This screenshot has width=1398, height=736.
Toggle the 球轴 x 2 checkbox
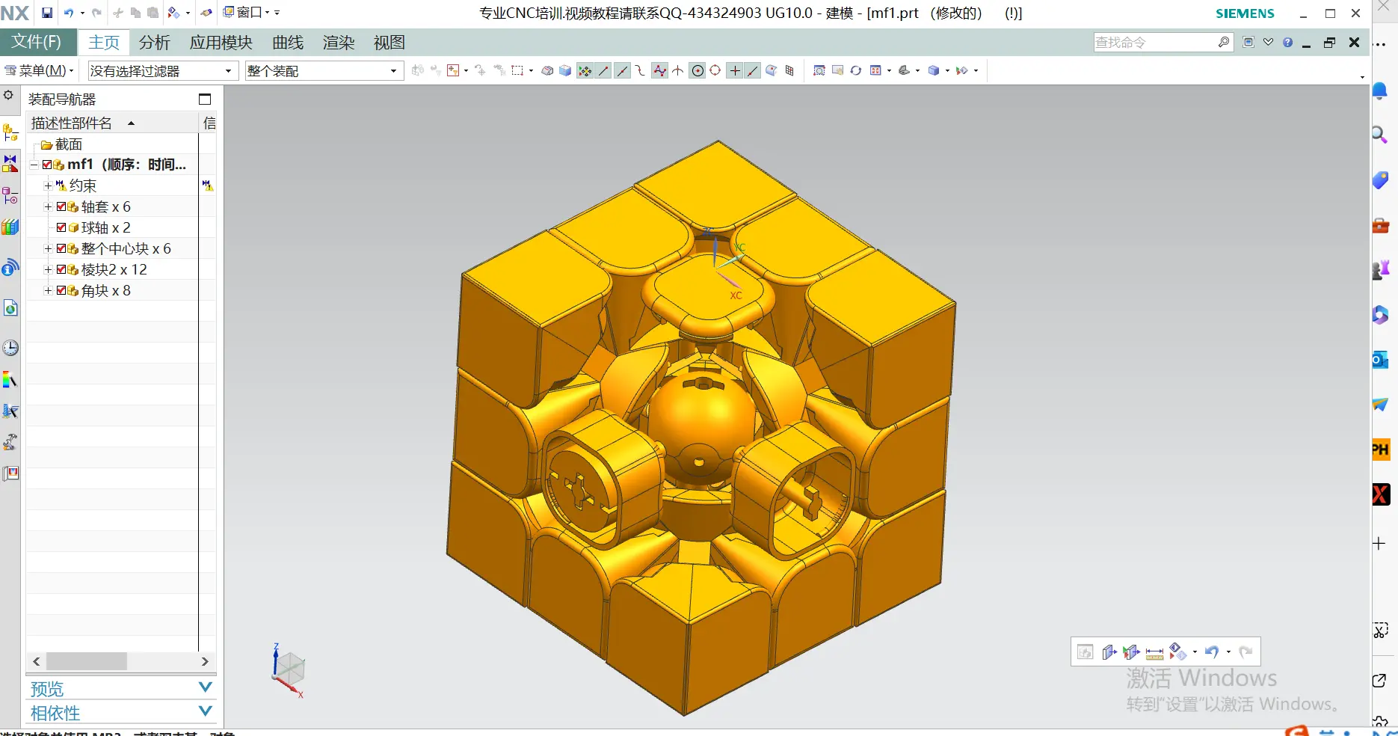(x=61, y=228)
